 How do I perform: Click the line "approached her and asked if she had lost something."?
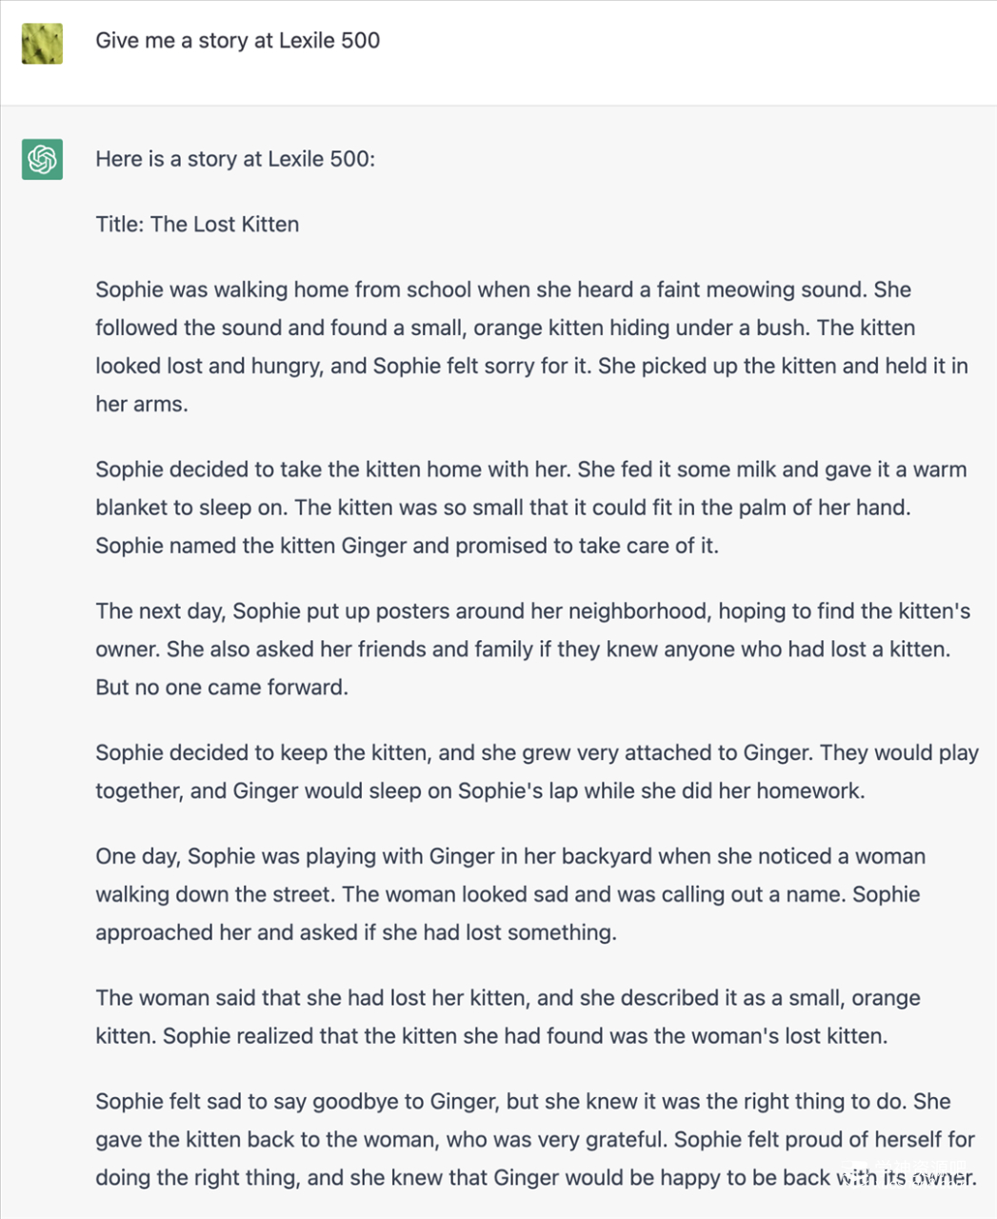pos(356,932)
